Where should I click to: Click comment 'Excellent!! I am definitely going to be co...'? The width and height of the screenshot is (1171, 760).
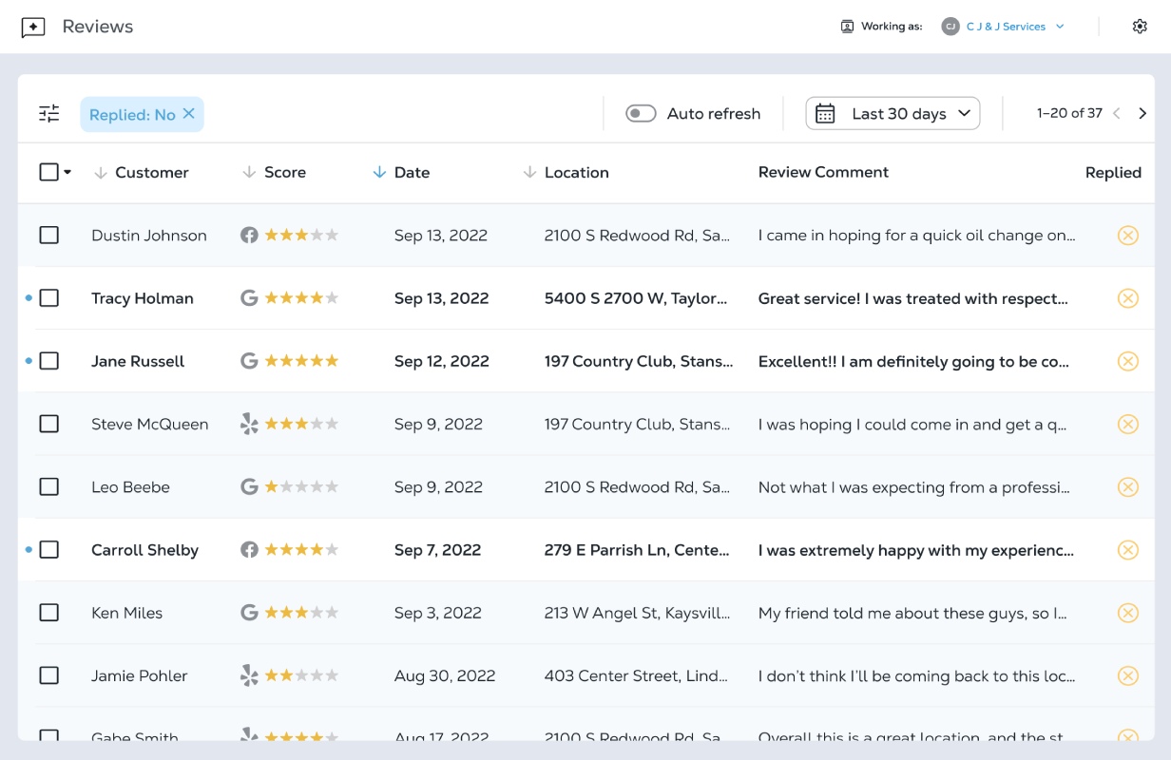click(913, 361)
